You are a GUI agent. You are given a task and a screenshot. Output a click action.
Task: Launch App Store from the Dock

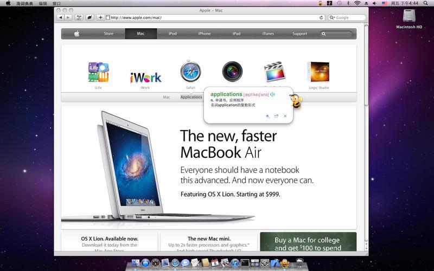coord(145,263)
